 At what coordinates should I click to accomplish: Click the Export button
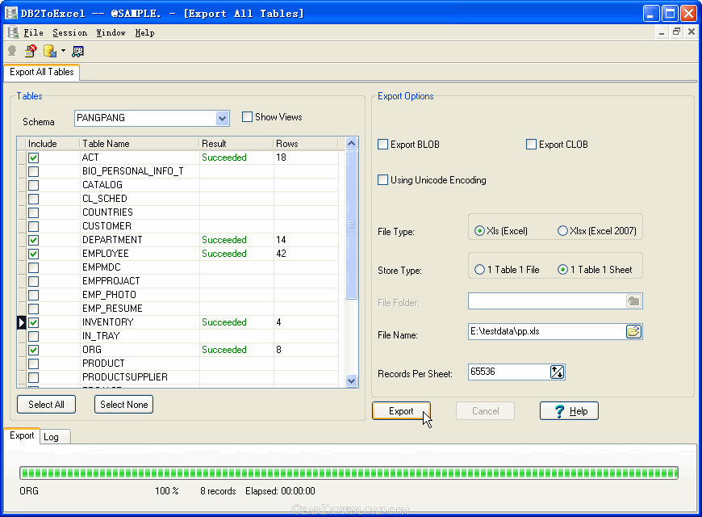coord(401,411)
